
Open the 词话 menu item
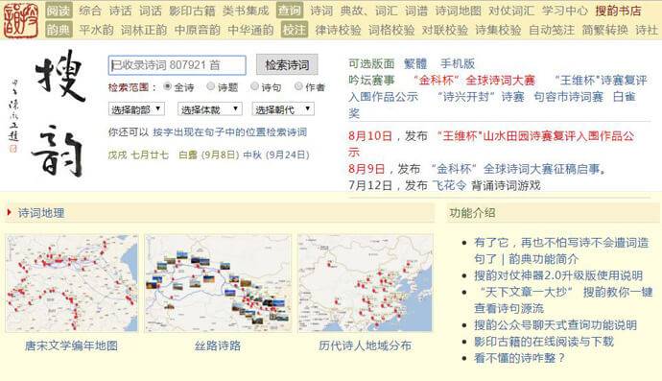point(151,11)
